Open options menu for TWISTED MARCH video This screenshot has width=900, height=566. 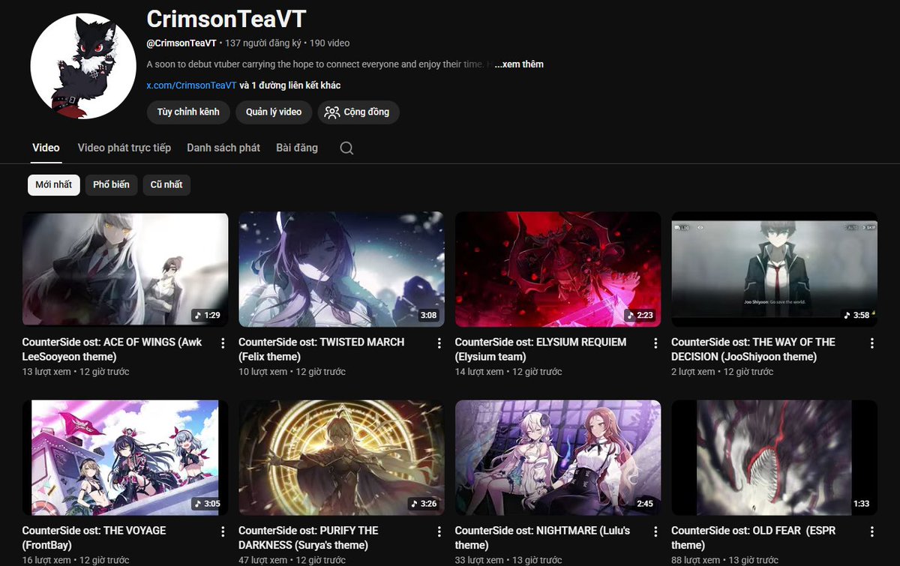point(439,343)
